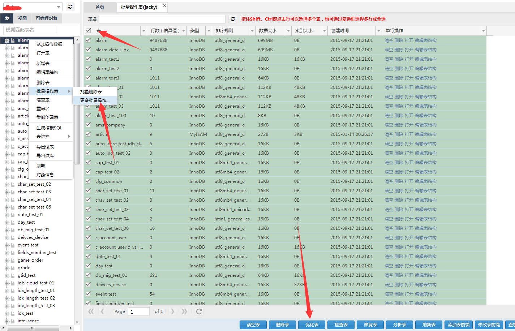The height and width of the screenshot is (331, 515).
Task: Click the 修复表 button
Action: (x=370, y=325)
